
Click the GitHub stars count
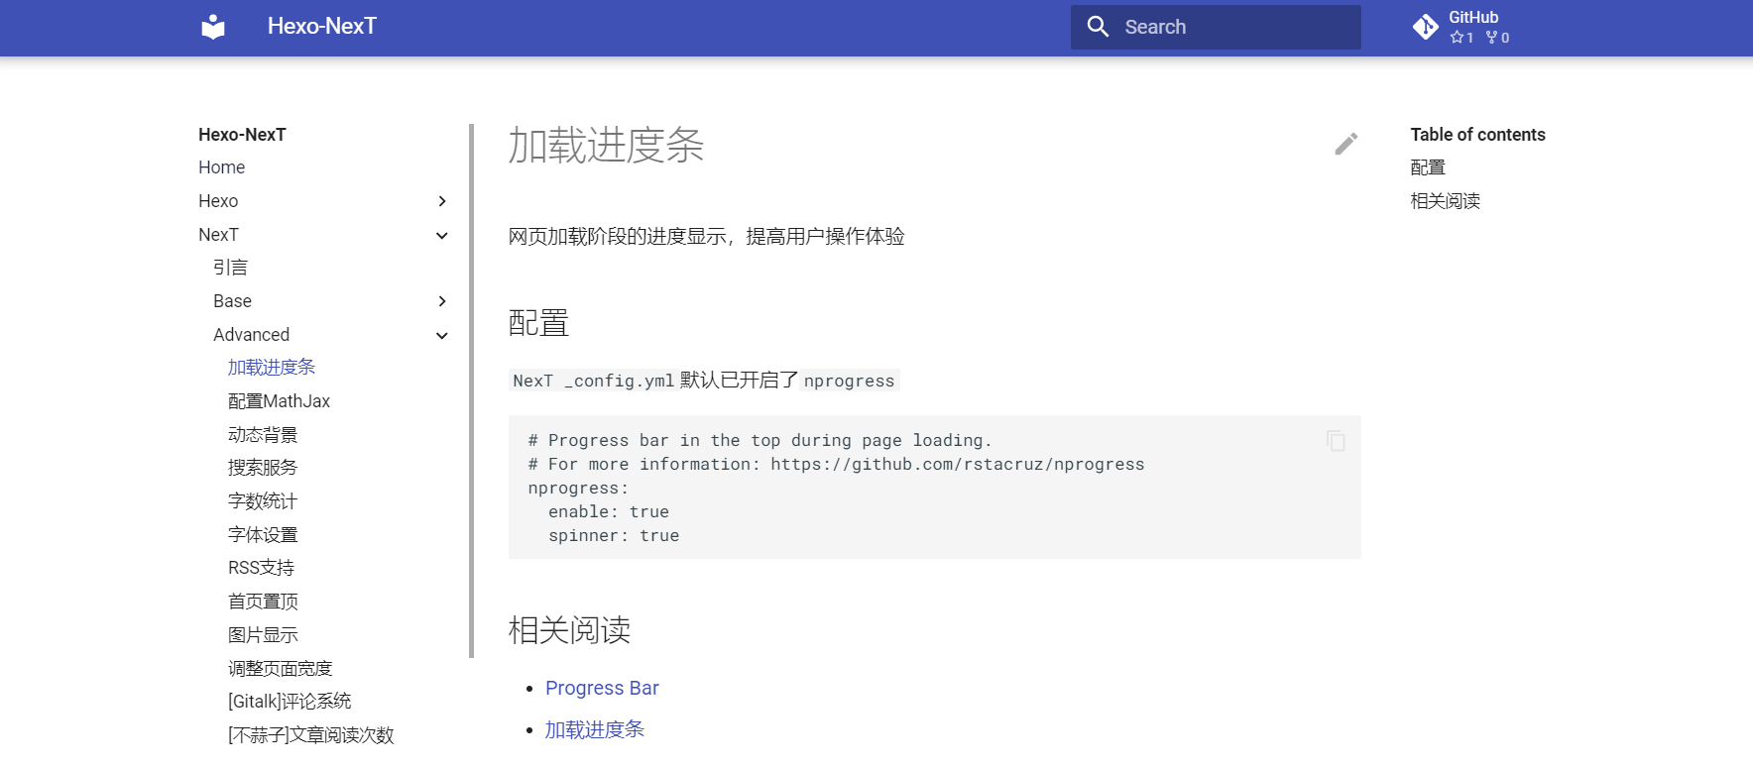[1461, 38]
